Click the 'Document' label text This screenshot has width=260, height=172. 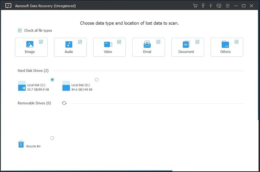point(186,52)
